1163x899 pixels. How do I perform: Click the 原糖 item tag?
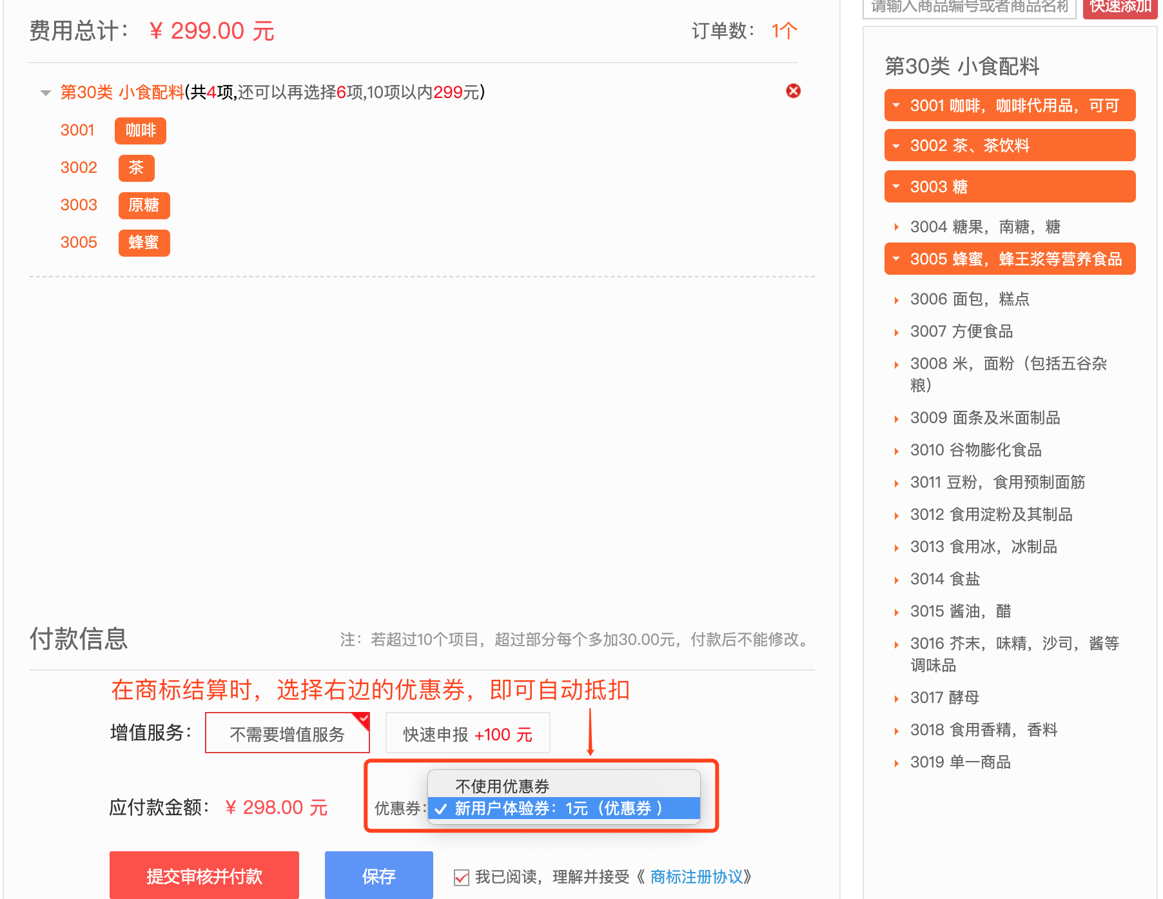(x=144, y=206)
